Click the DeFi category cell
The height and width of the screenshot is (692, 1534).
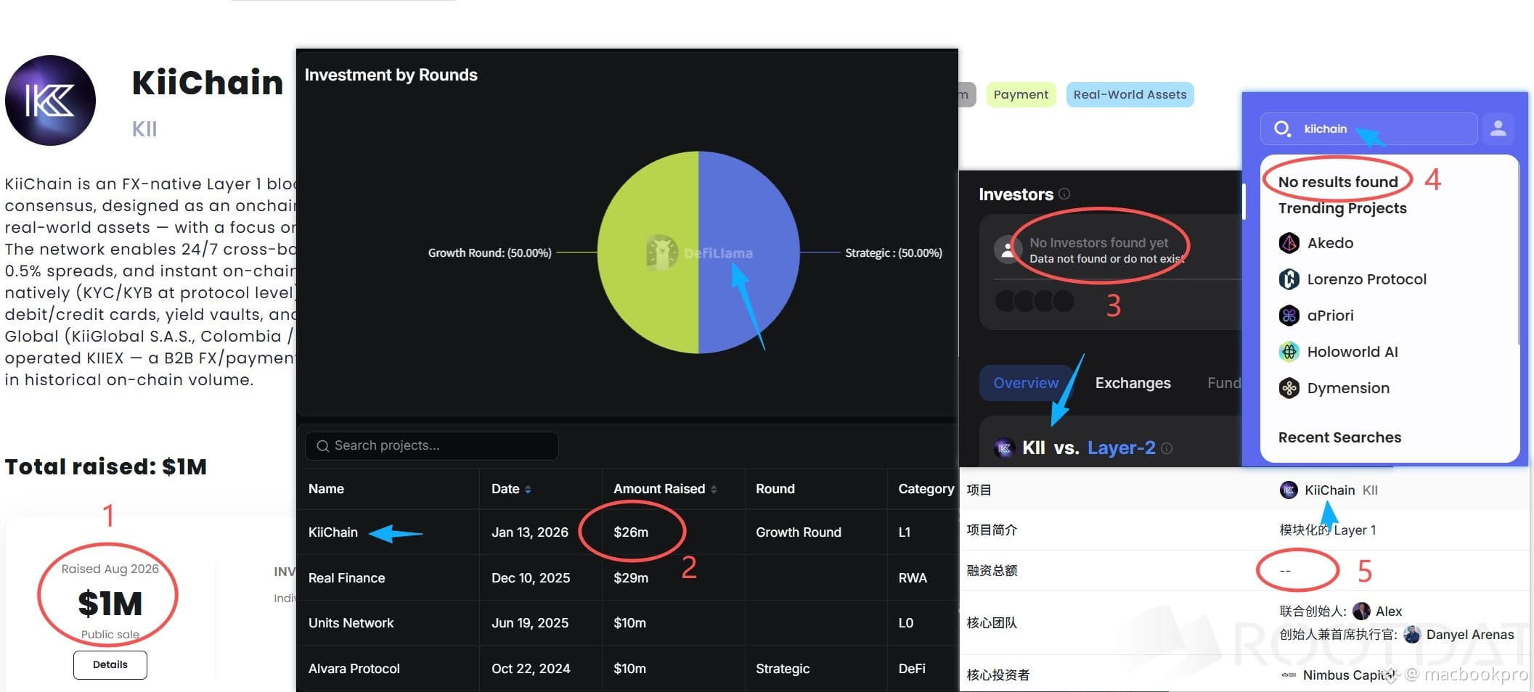coord(912,669)
